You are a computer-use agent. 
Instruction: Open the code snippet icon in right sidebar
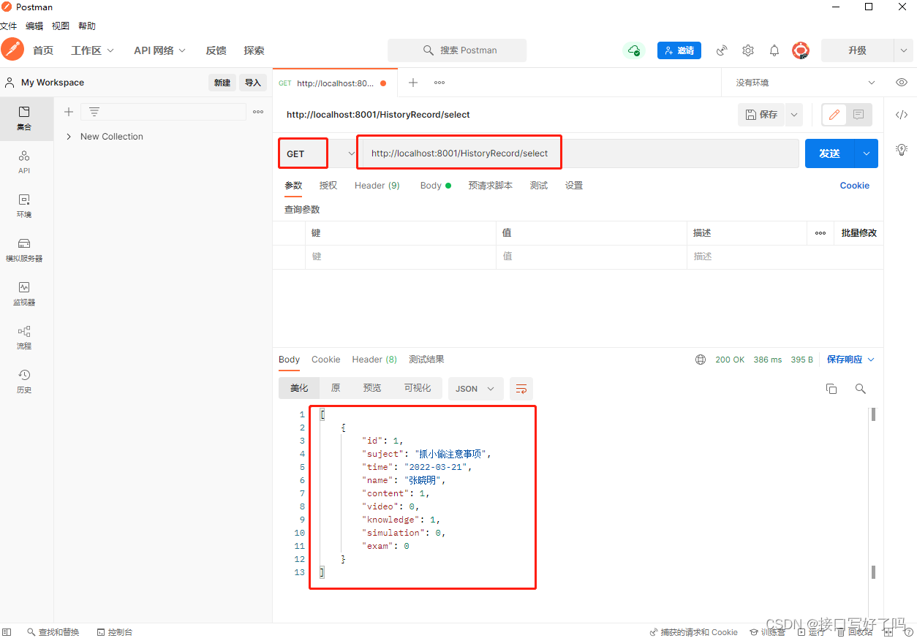[902, 115]
